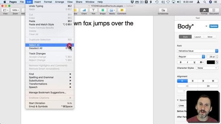Viewport: 221px width, 124px height.
Task: Open Notification Center icon
Action: coord(215,2)
